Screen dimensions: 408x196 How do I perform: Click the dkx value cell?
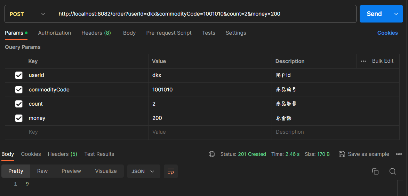point(210,75)
